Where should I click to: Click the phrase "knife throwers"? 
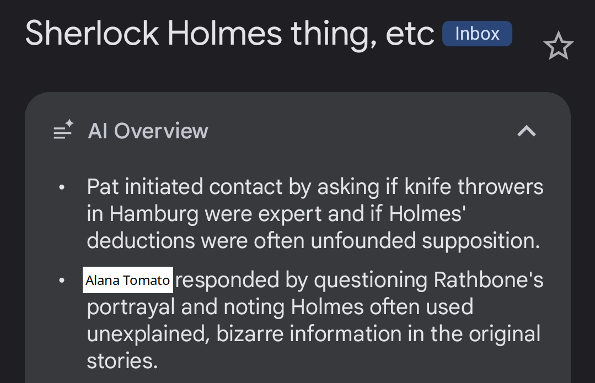coord(474,187)
